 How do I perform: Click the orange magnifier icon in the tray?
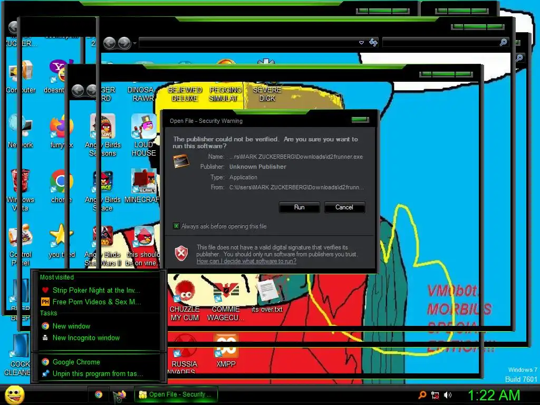pos(422,395)
